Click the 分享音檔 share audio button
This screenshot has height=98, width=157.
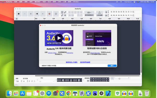pos(99,14)
